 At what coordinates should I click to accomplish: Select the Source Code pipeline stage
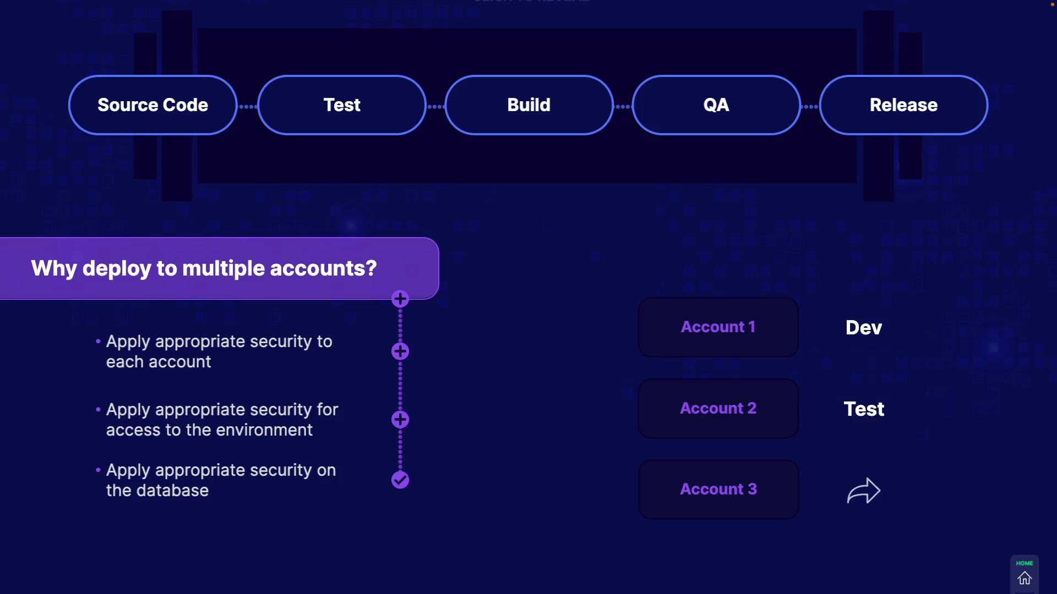(x=153, y=105)
